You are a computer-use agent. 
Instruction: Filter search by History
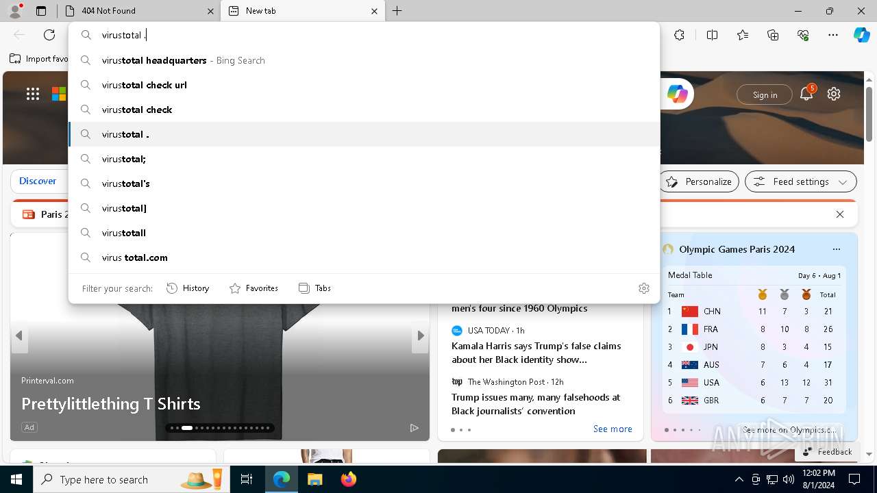point(188,288)
